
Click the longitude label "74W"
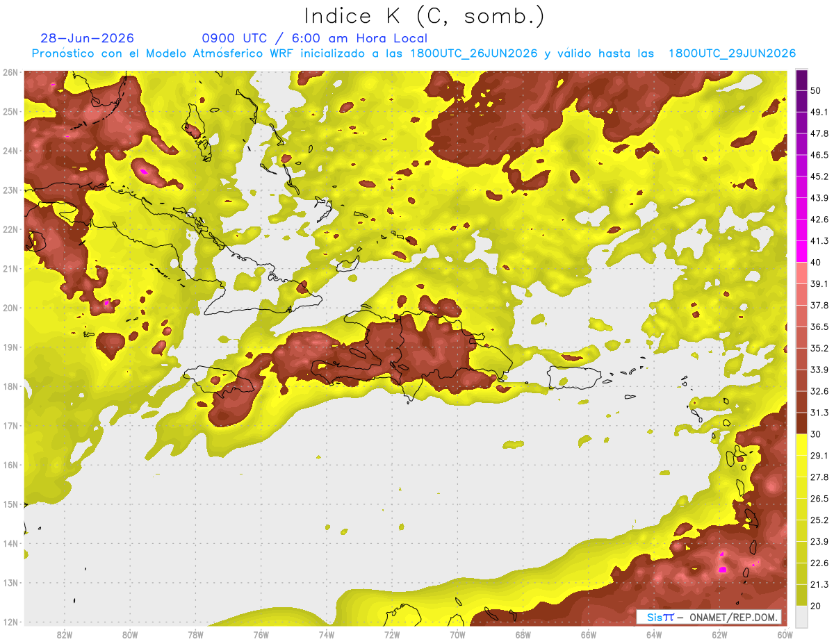326,634
